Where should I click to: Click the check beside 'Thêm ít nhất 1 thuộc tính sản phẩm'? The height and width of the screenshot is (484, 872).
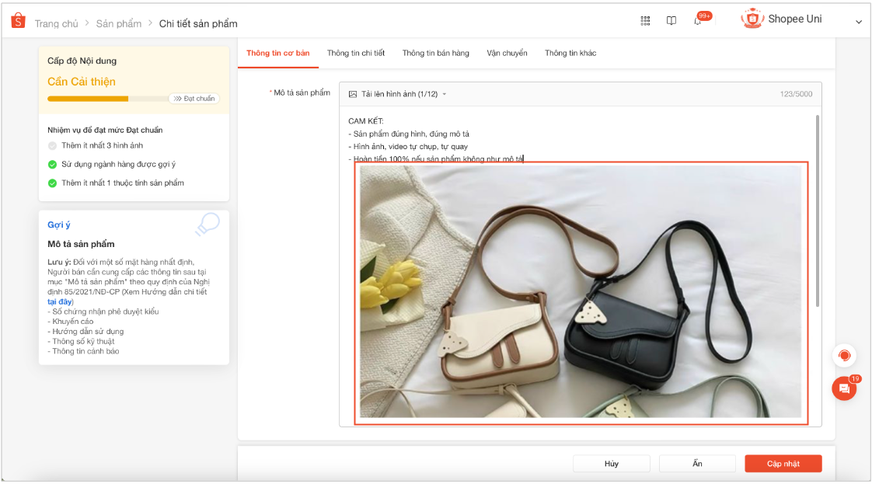(51, 183)
